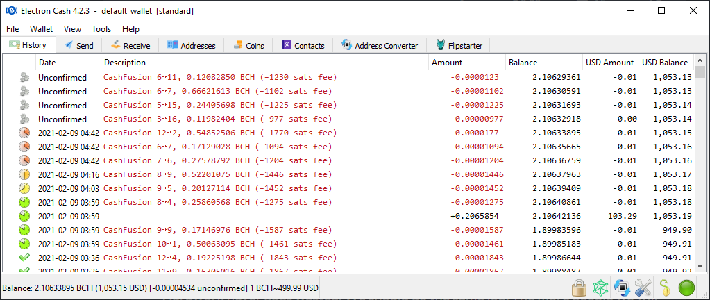Viewport: 710px width, 300px height.
Task: Open the Wallet menu
Action: click(x=41, y=29)
